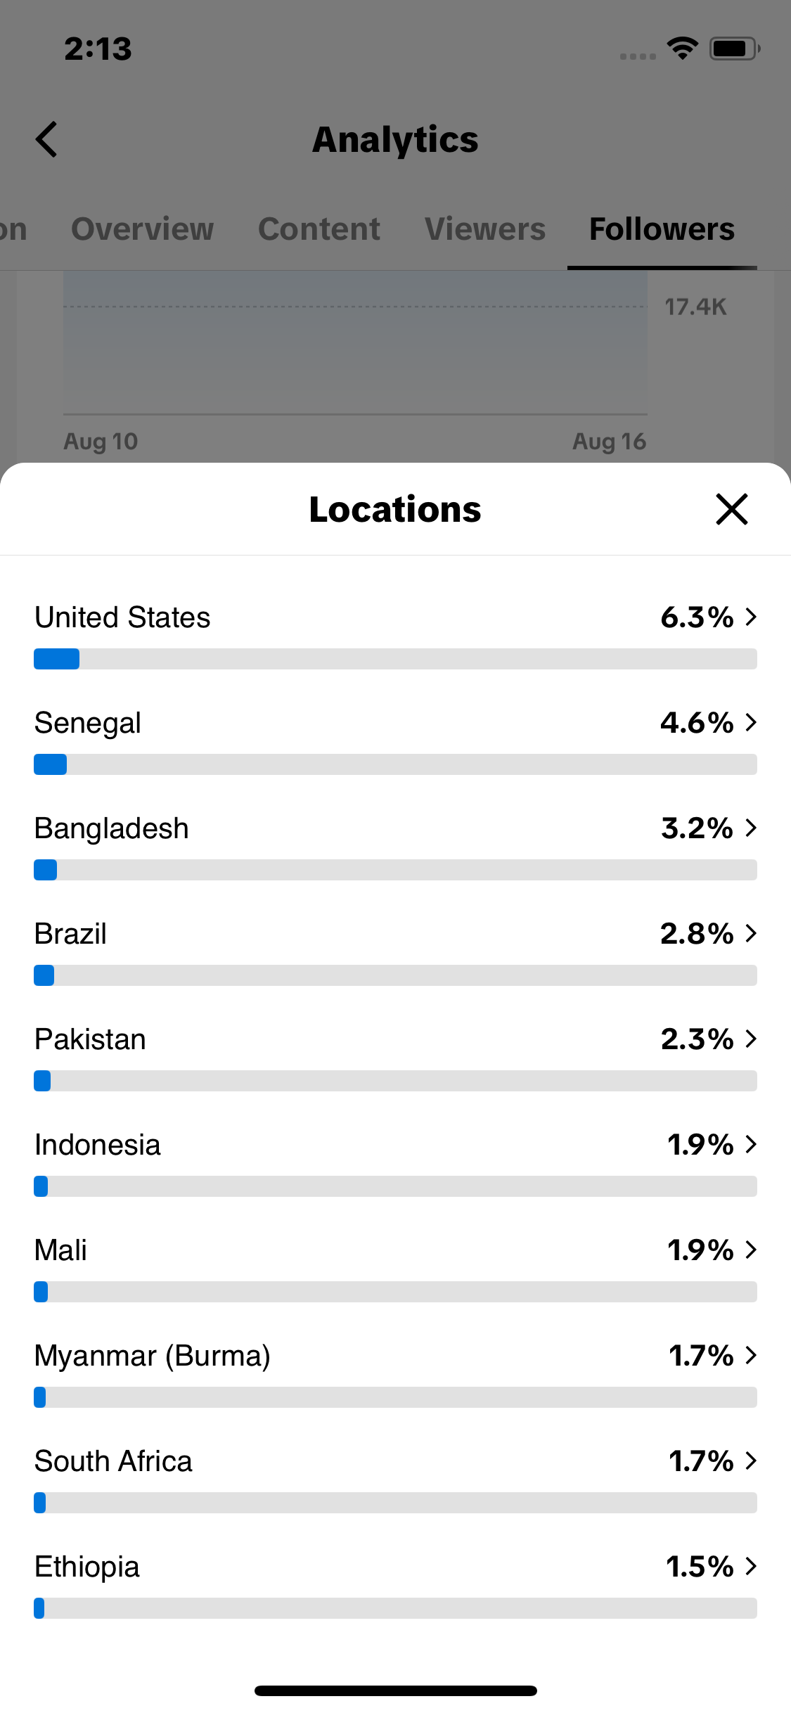Viewport: 791px width, 1713px height.
Task: Expand the Bangladesh location chevron
Action: coord(751,828)
